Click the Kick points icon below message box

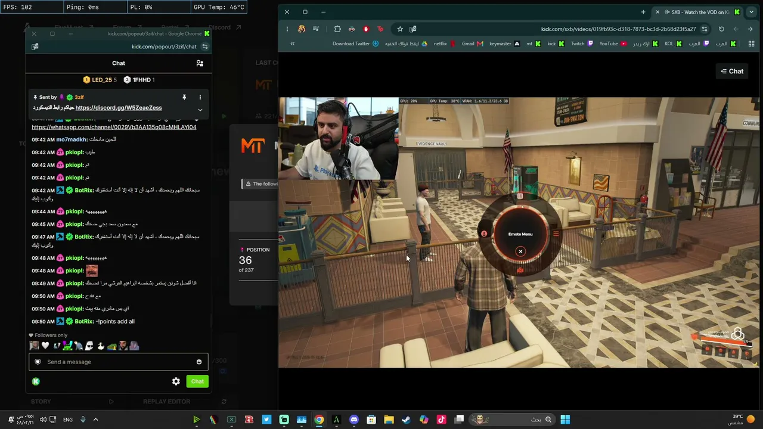point(36,381)
